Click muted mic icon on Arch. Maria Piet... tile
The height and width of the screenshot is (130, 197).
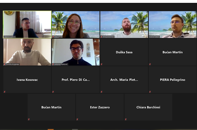click(x=101, y=92)
